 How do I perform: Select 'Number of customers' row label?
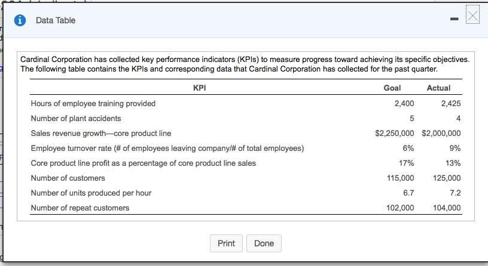click(x=68, y=178)
